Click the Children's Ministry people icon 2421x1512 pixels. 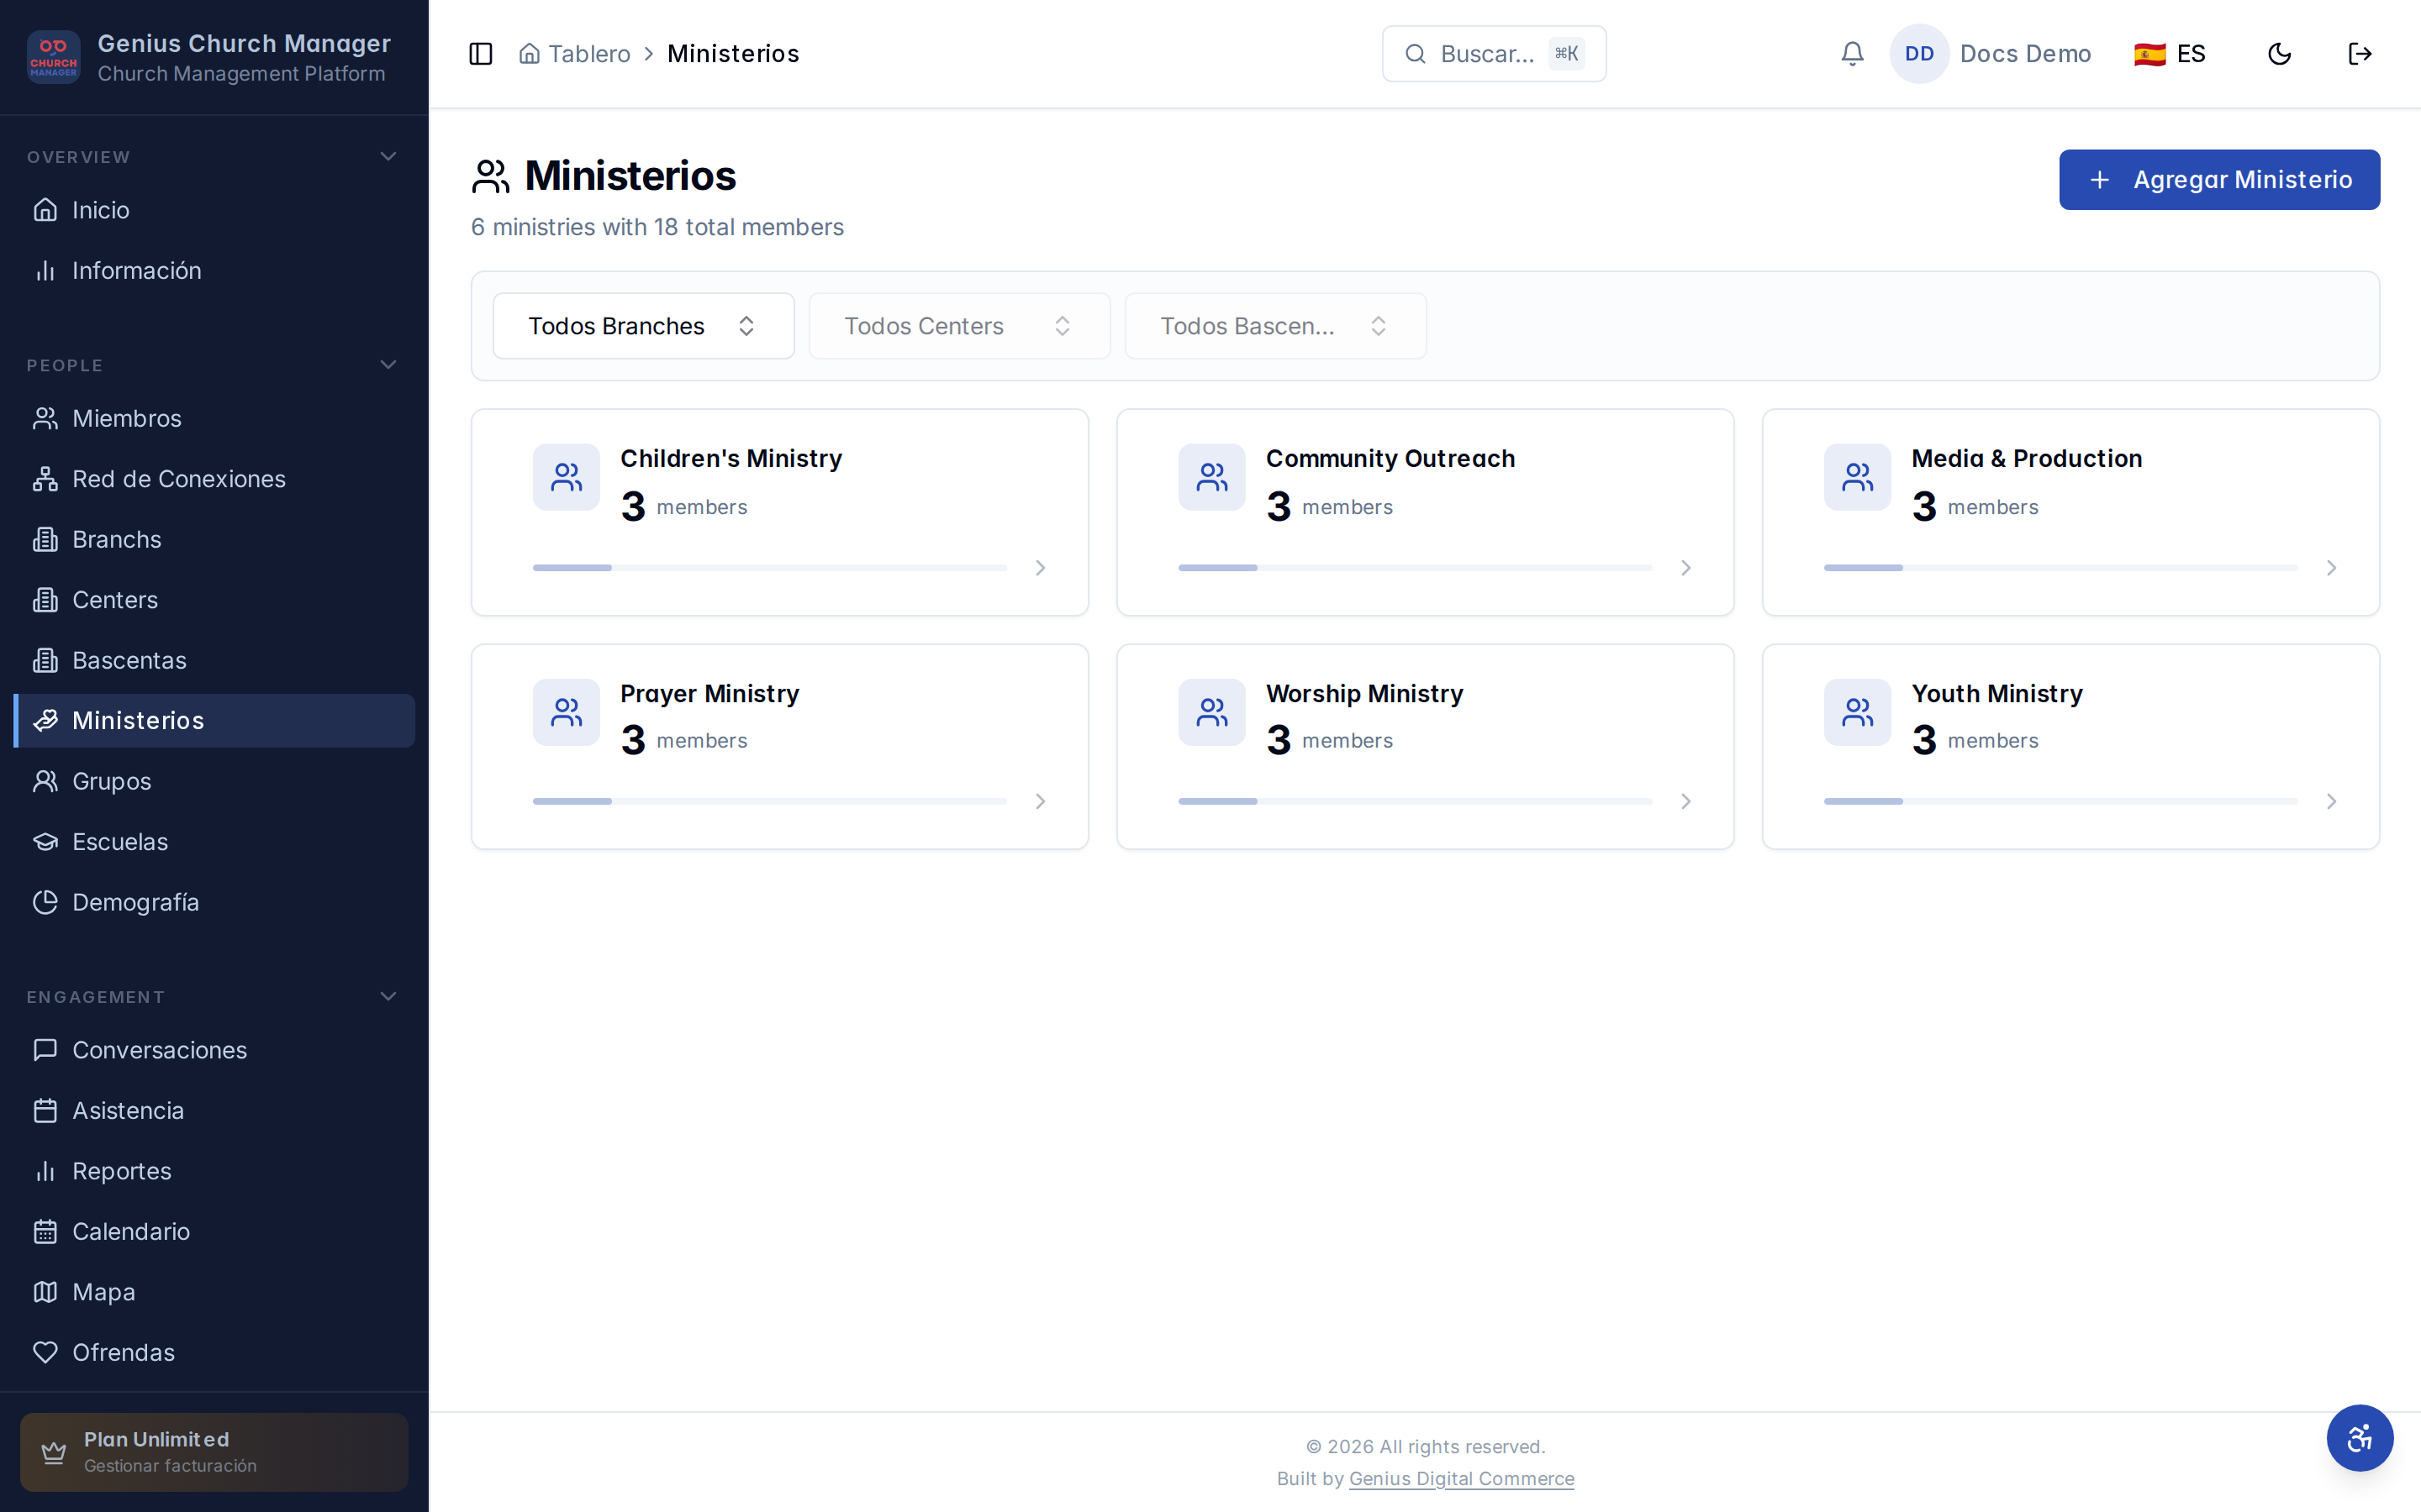point(567,477)
